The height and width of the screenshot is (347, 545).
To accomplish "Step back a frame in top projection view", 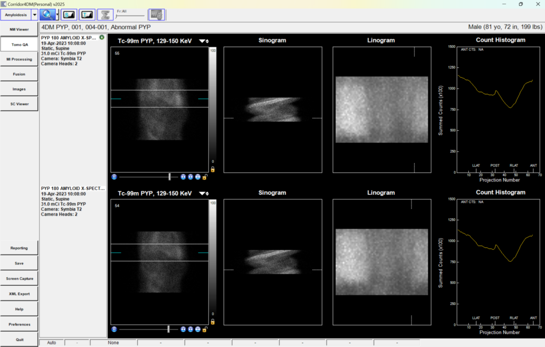I will (183, 177).
